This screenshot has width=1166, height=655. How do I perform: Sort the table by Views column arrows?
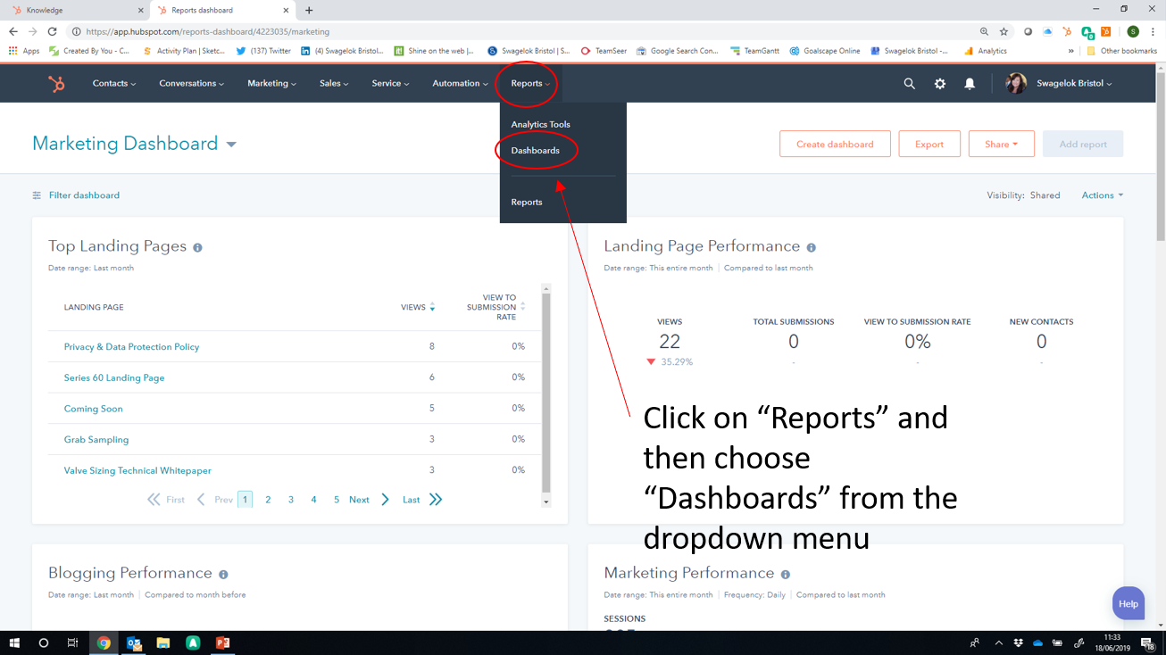pyautogui.click(x=432, y=307)
